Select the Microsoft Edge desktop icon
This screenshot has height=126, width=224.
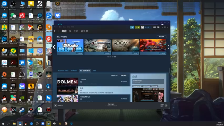(22, 65)
